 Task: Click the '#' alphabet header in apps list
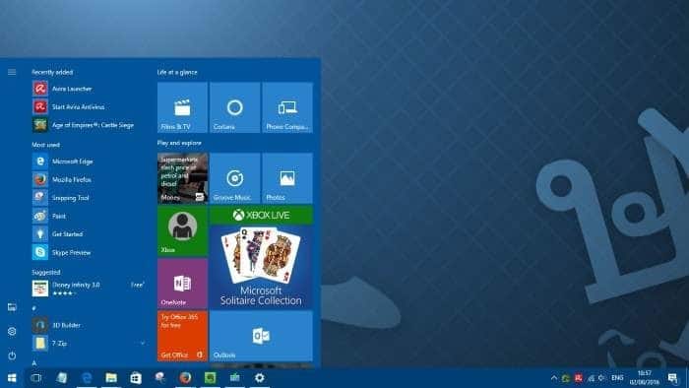tap(33, 308)
